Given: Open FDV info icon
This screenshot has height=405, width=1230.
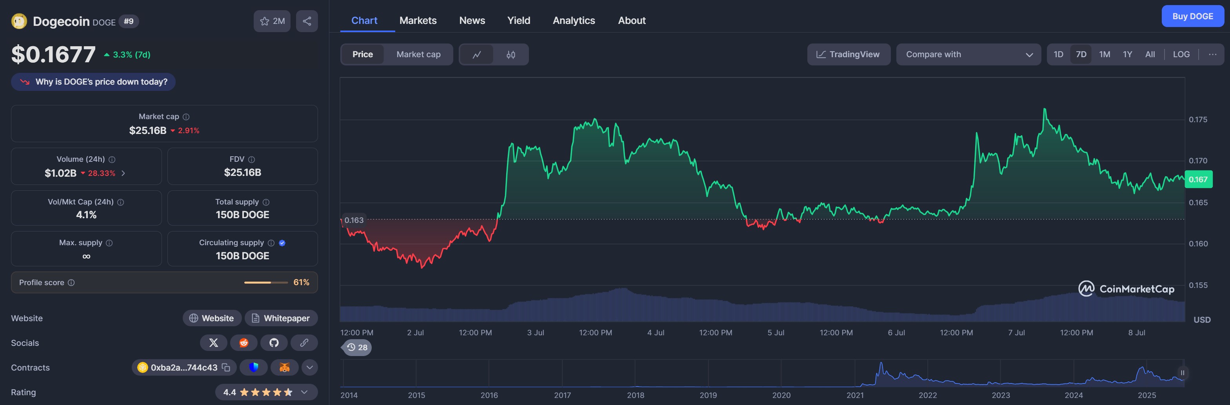Looking at the screenshot, I should [252, 159].
